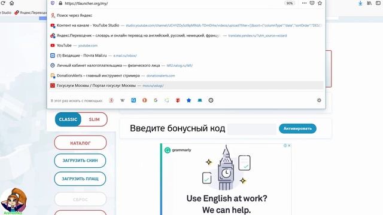Open the КАТАЛОГ button

pos(80,143)
